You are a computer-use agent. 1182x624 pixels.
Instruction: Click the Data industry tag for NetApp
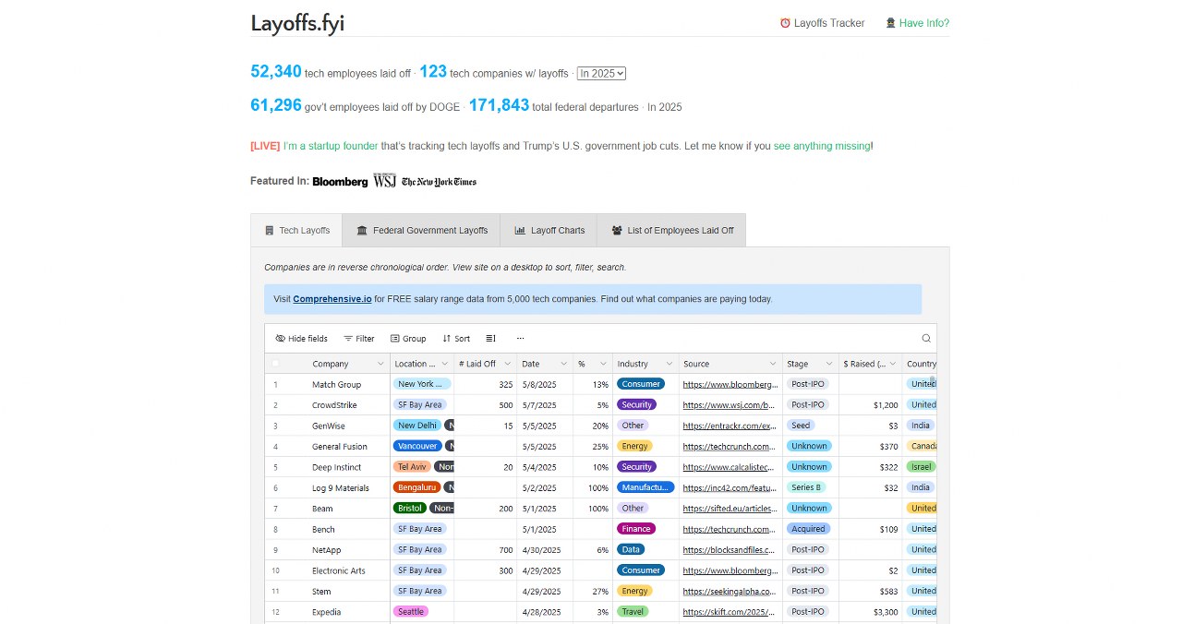(x=631, y=549)
